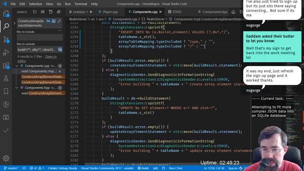The width and height of the screenshot is (304, 171).
Task: Synchronize changes via status bar sync icon
Action: (x=24, y=168)
